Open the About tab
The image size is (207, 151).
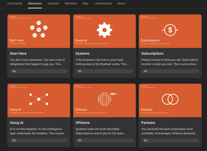(121, 3)
